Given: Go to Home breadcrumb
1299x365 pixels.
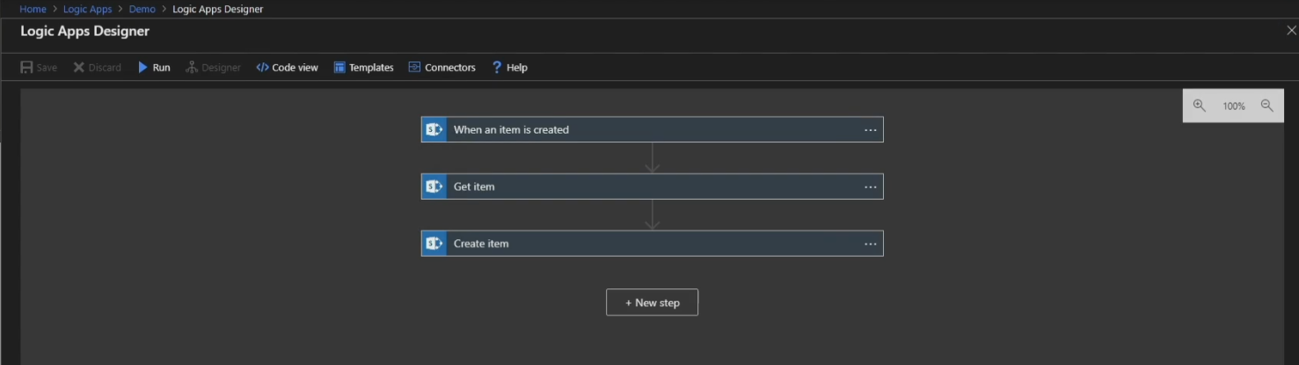Looking at the screenshot, I should [33, 9].
